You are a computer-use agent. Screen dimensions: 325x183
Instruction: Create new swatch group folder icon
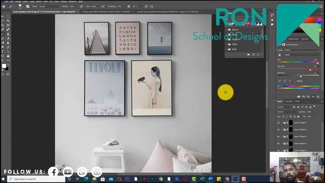coord(248,54)
